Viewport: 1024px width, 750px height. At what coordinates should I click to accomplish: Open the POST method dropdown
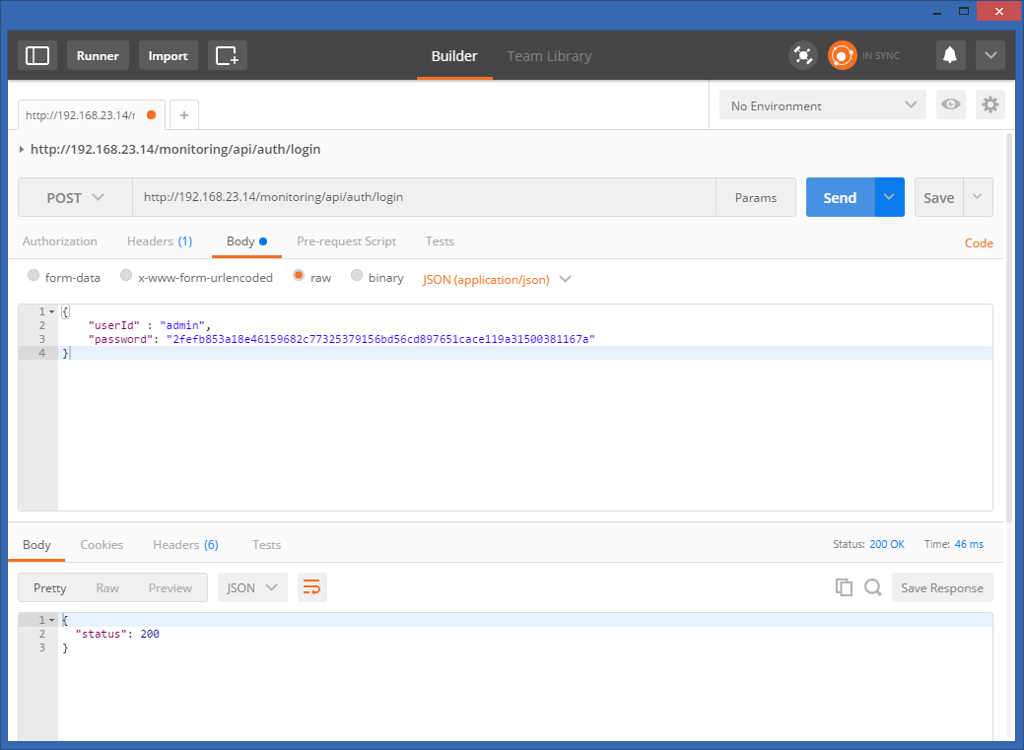[x=75, y=198]
